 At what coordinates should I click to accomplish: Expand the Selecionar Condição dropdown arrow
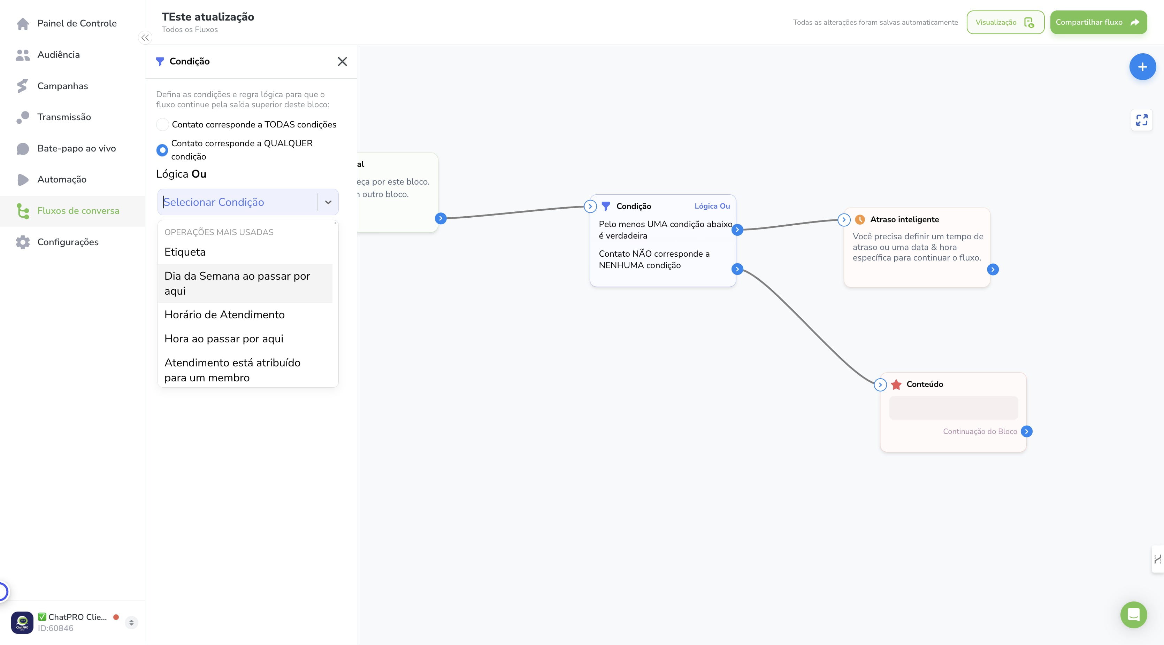pyautogui.click(x=328, y=202)
